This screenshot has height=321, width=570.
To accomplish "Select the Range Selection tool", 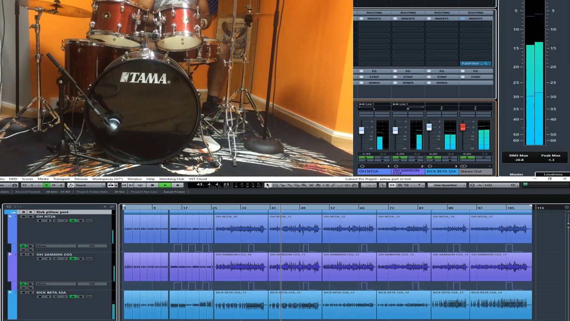I will tap(275, 185).
